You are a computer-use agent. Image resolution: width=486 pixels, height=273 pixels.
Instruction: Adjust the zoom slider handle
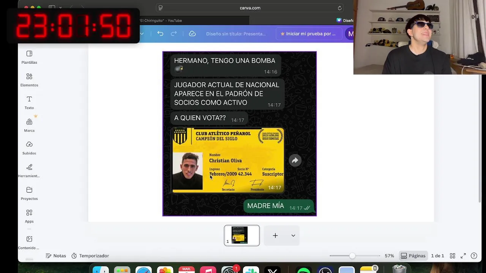pos(352,256)
